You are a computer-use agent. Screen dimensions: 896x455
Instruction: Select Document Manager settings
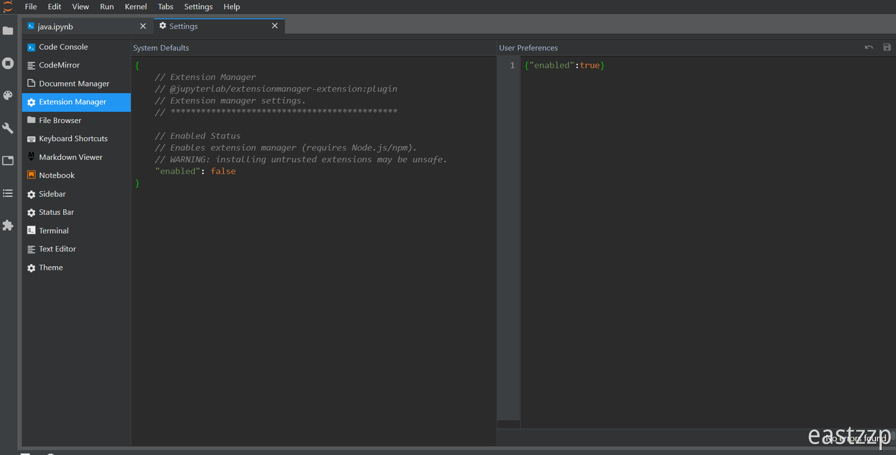click(76, 84)
